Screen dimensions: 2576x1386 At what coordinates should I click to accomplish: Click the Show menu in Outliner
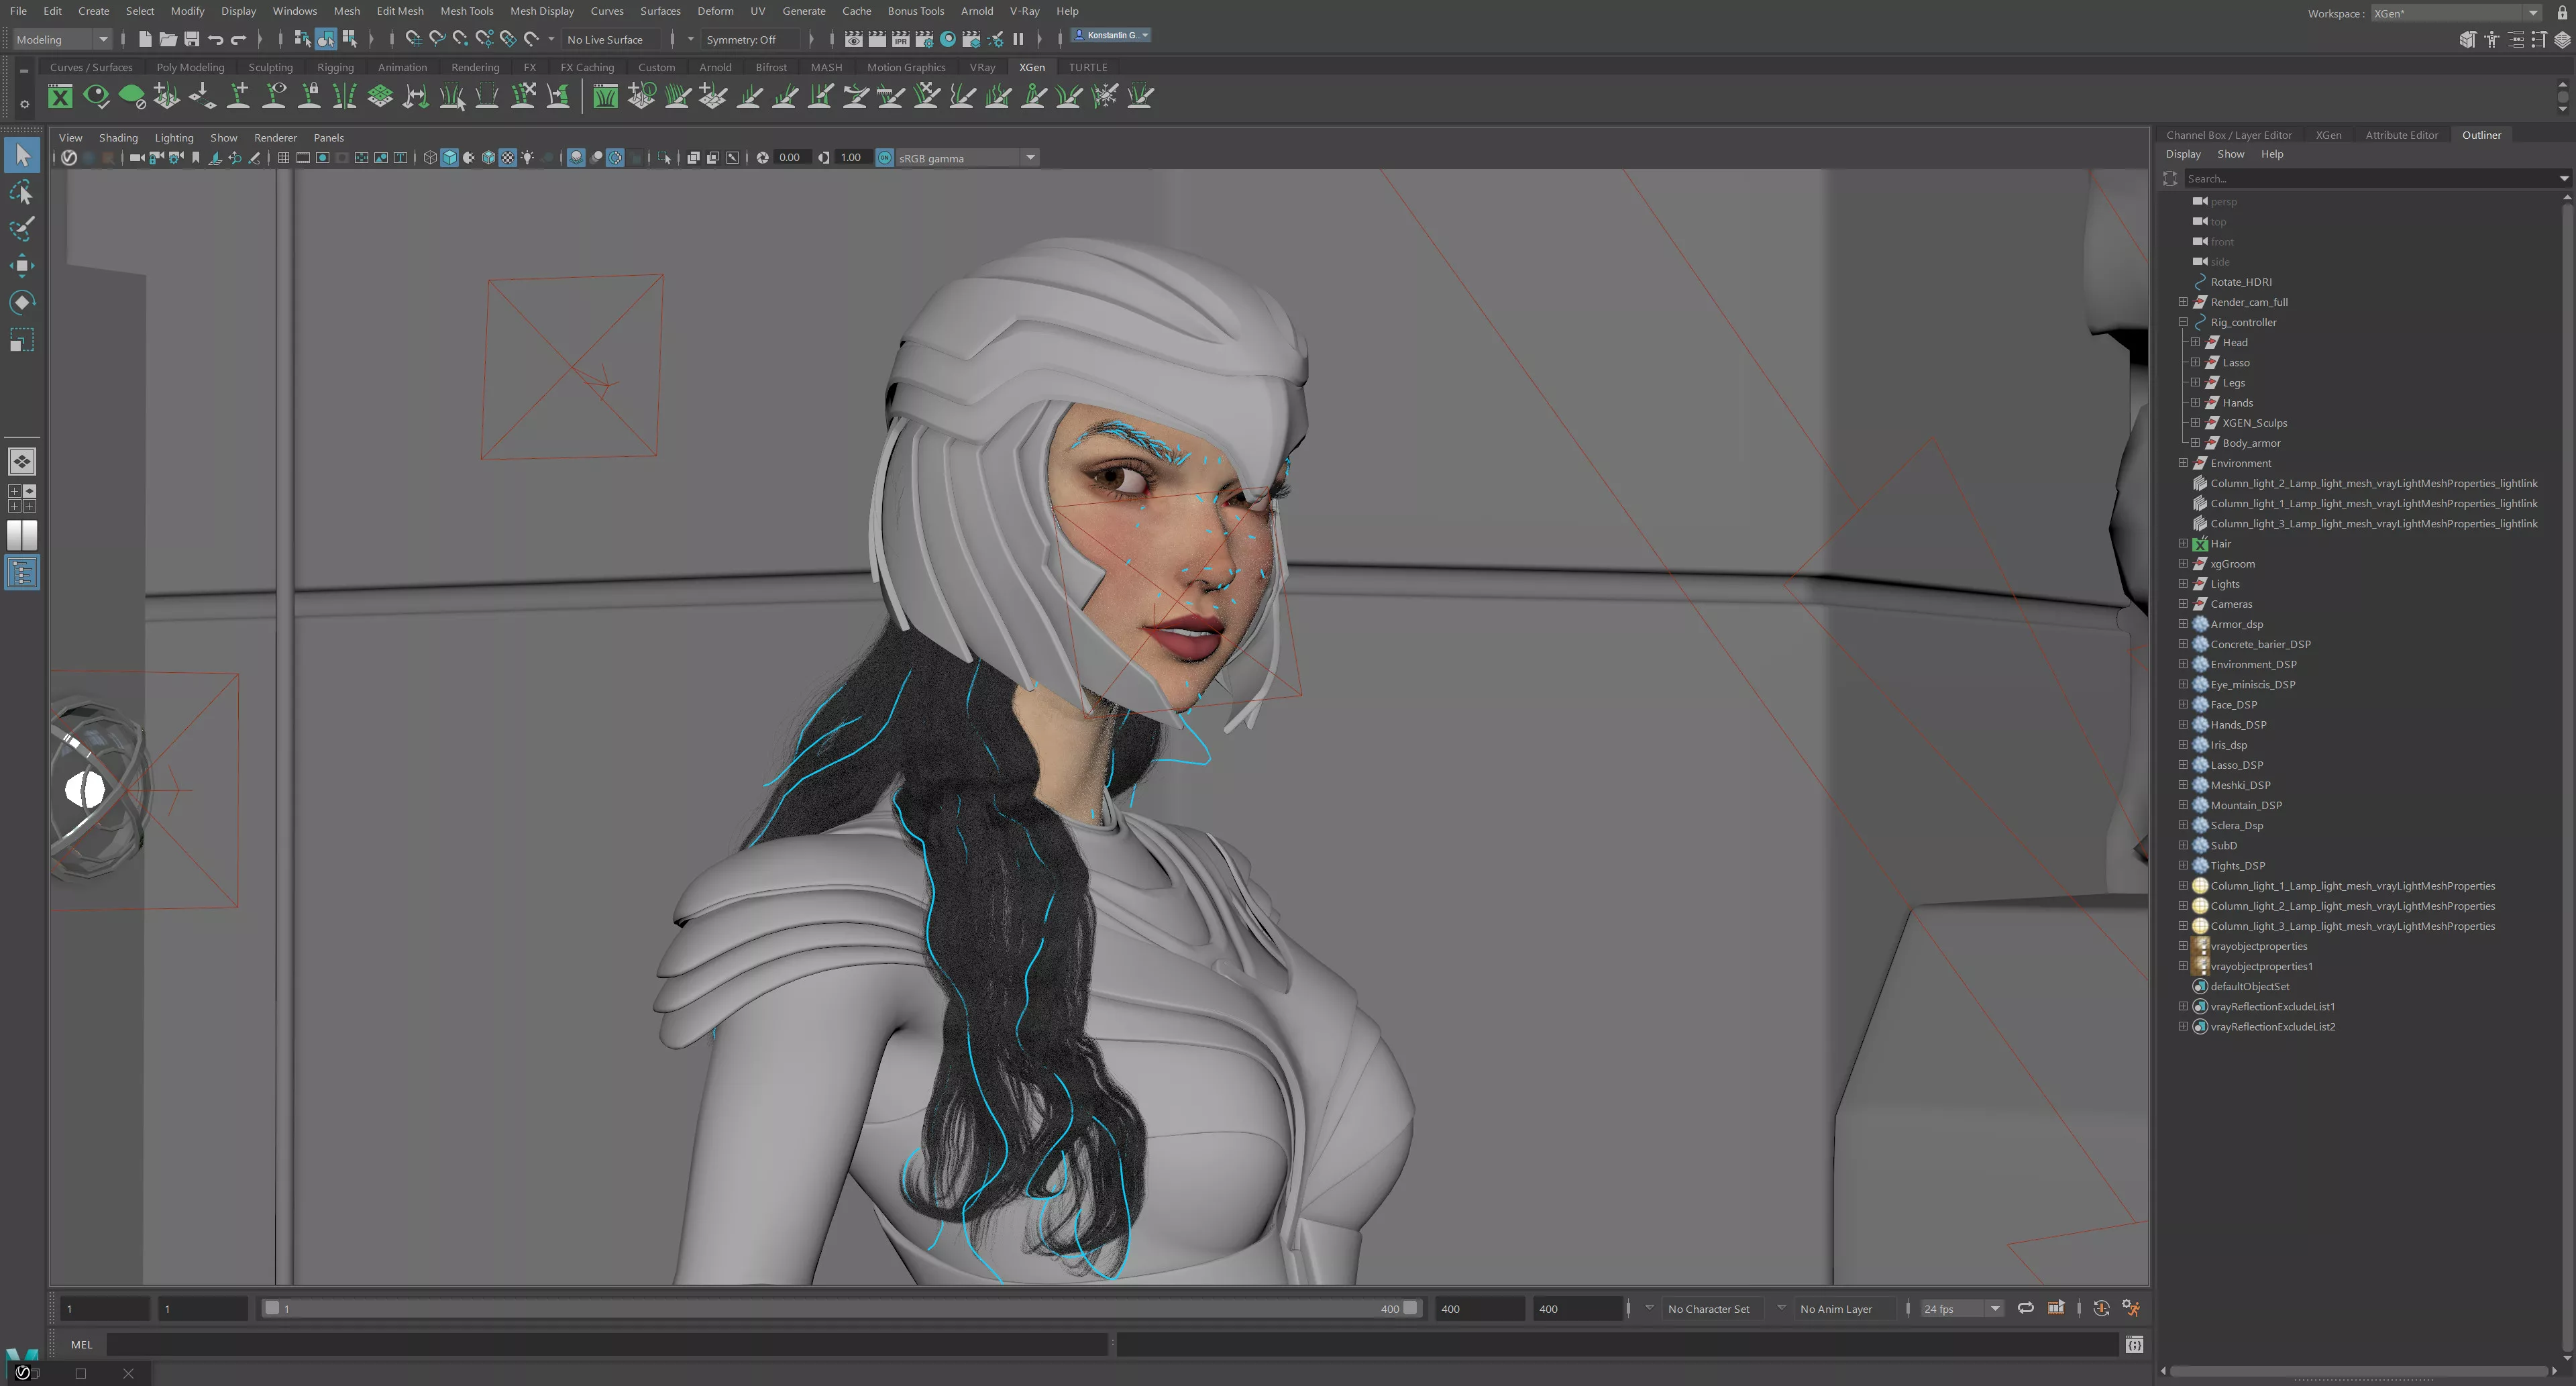coord(2230,154)
